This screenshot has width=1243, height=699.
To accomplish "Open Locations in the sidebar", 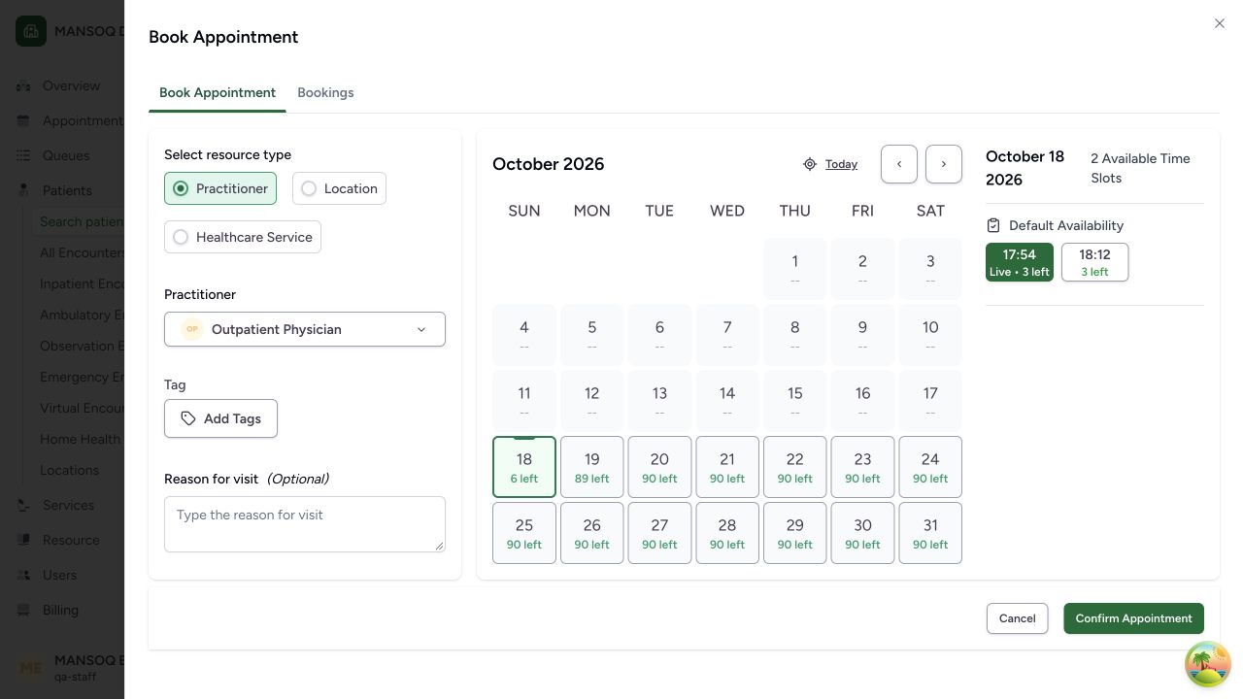I will [69, 470].
